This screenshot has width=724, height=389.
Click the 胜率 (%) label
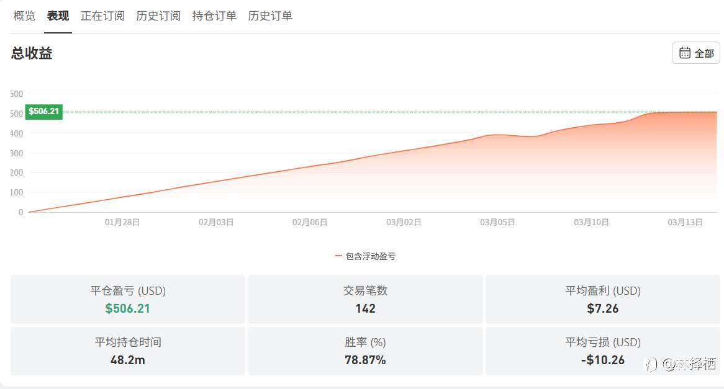click(x=365, y=342)
